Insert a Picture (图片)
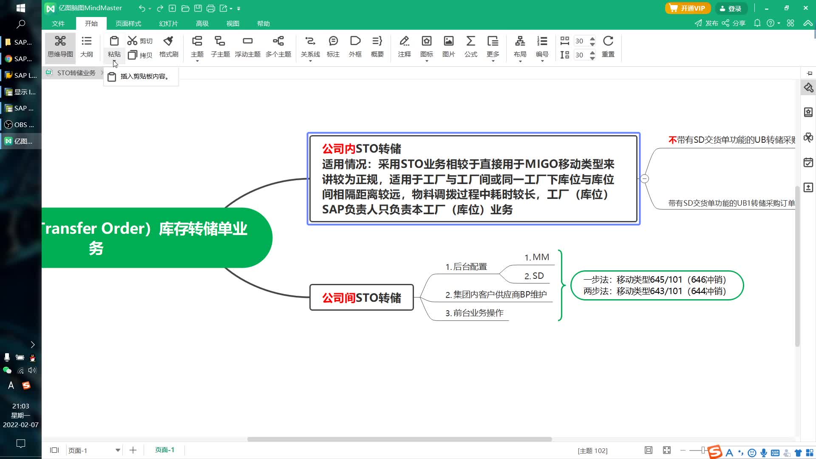 [x=449, y=47]
